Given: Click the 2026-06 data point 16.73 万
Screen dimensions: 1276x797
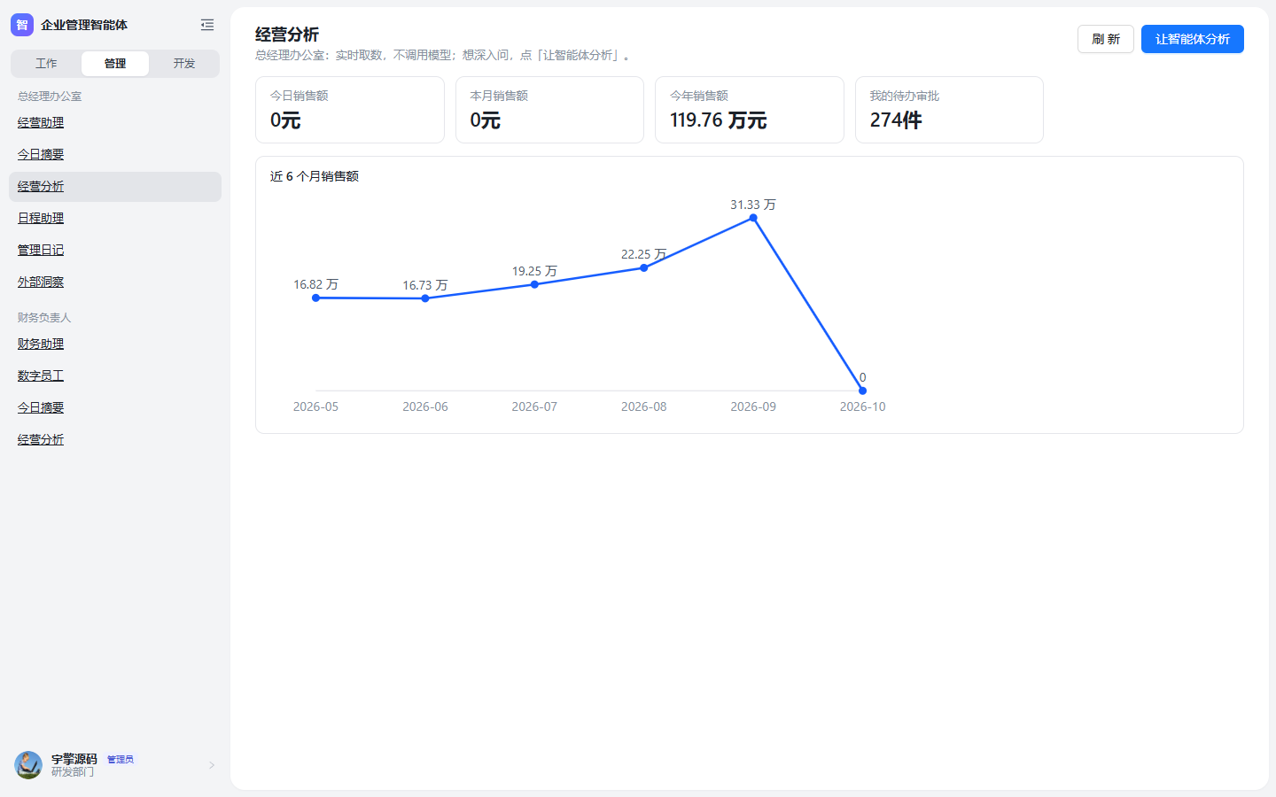Looking at the screenshot, I should click(x=425, y=298).
